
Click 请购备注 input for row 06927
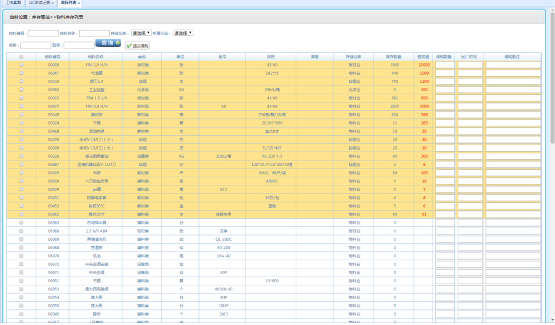pos(512,106)
